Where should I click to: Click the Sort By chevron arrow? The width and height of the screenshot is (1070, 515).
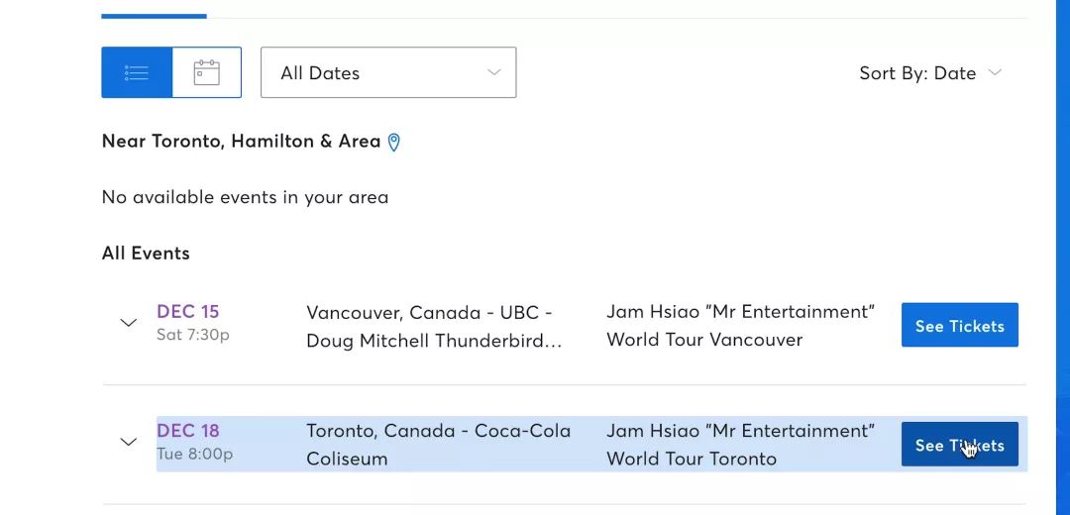(x=995, y=72)
